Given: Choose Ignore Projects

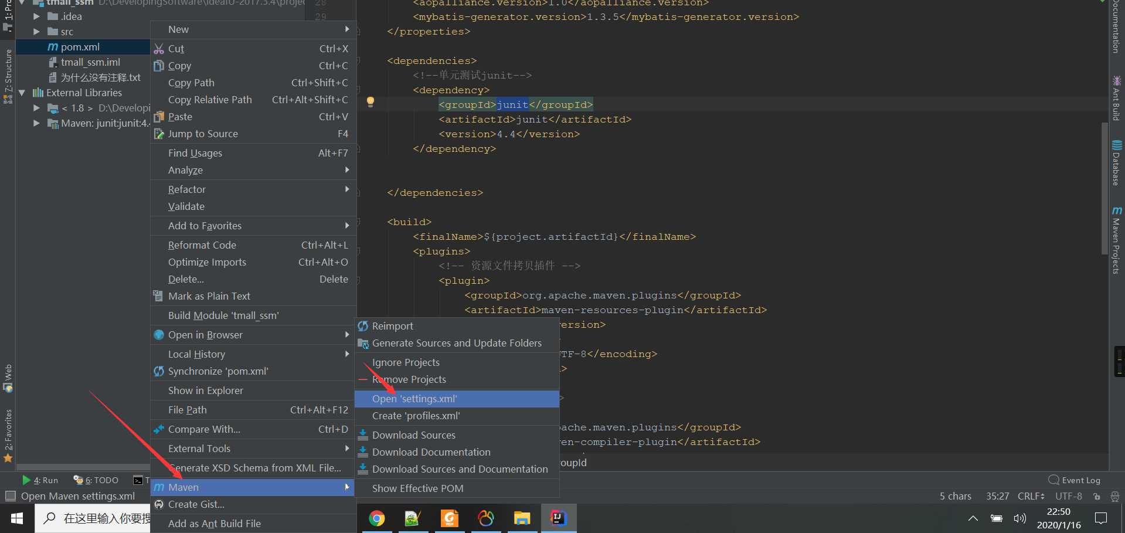Looking at the screenshot, I should point(457,362).
